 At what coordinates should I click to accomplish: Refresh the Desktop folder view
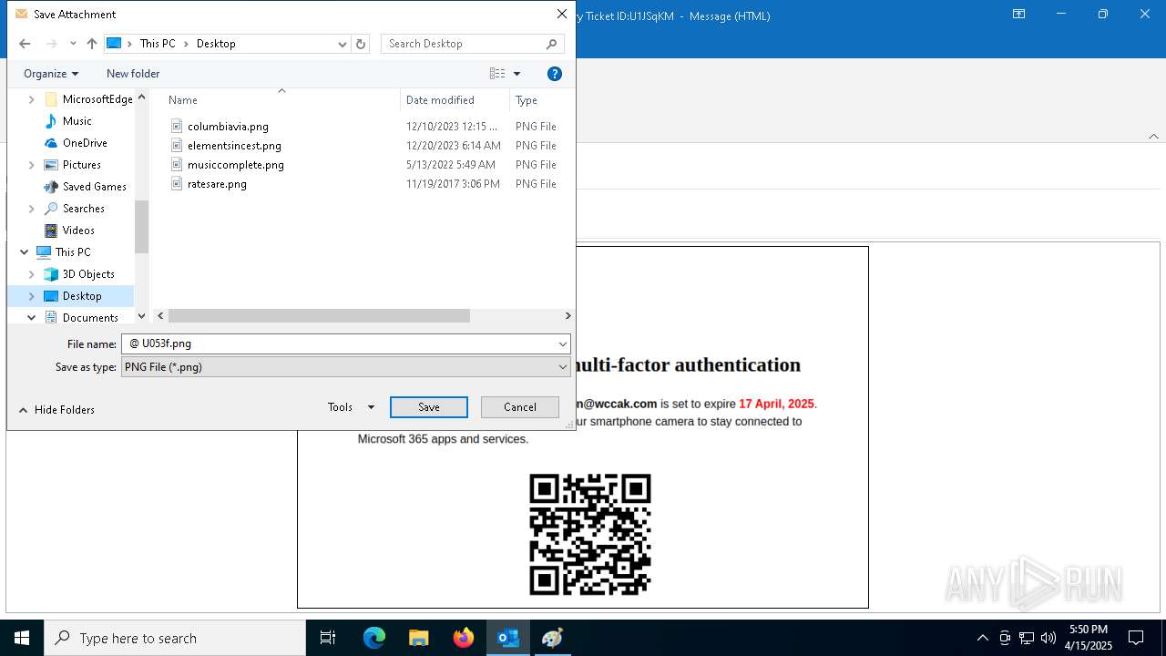coord(361,44)
